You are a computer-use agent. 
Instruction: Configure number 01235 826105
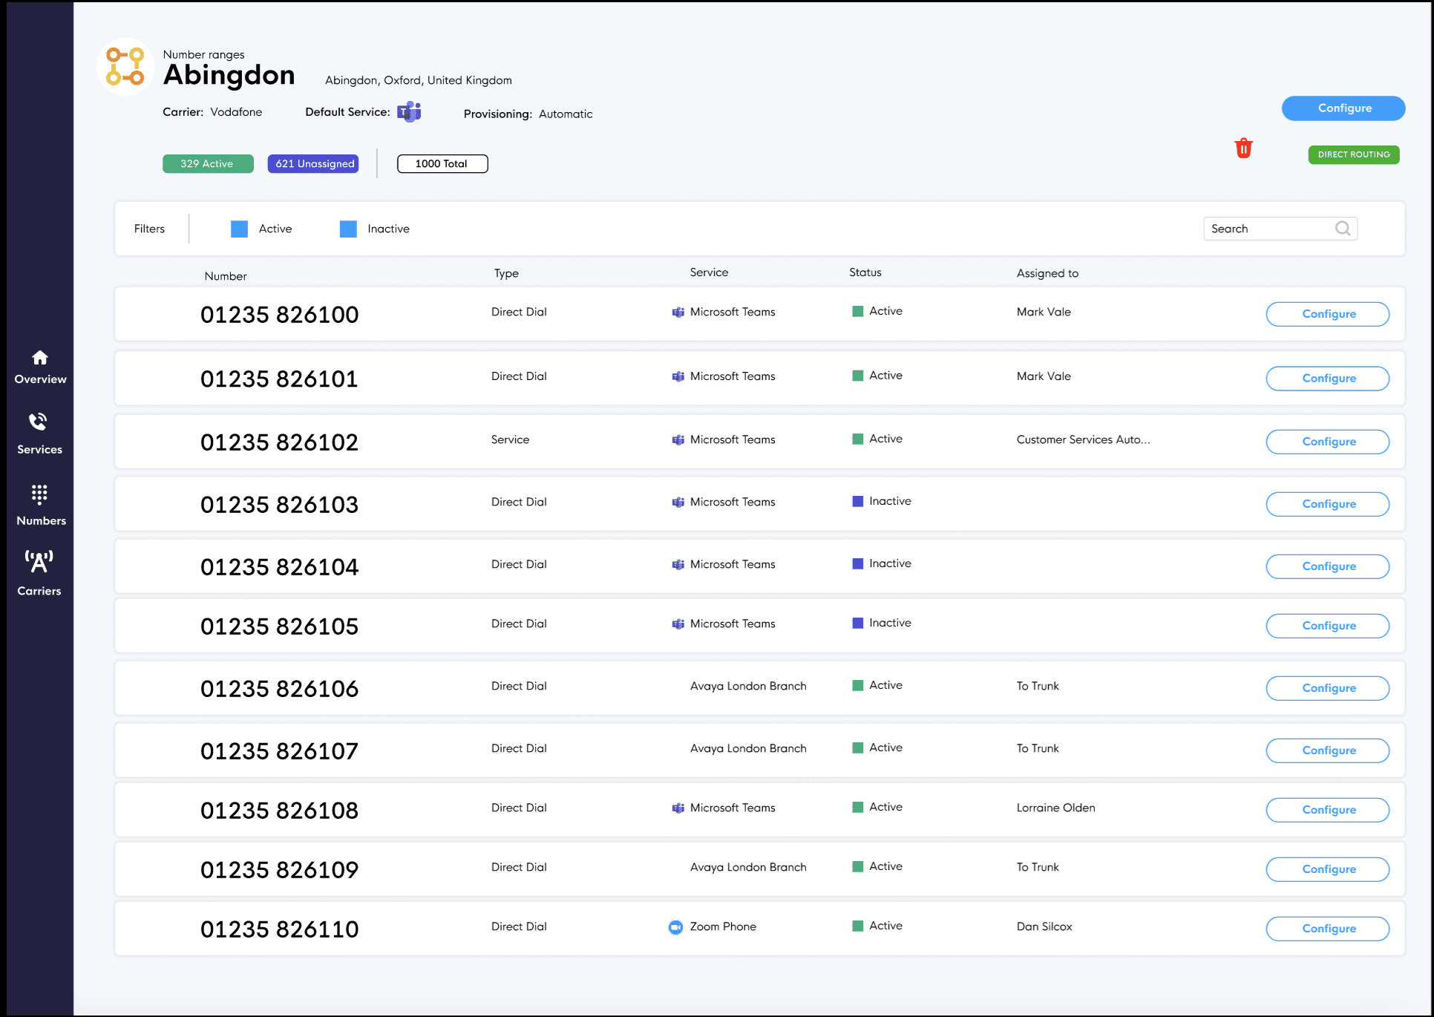click(1327, 625)
